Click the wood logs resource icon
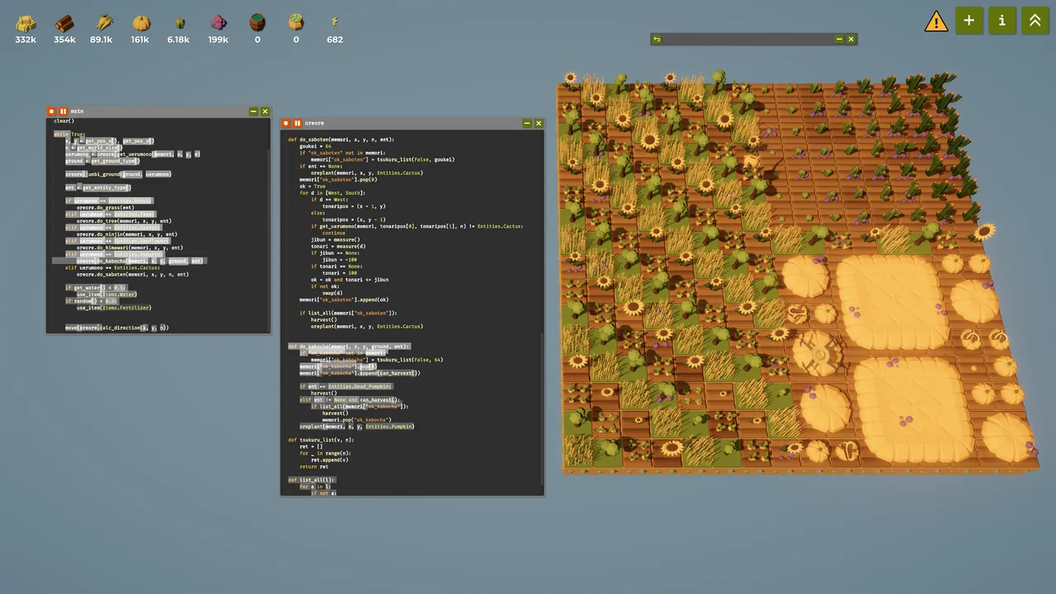The width and height of the screenshot is (1056, 594). point(64,22)
